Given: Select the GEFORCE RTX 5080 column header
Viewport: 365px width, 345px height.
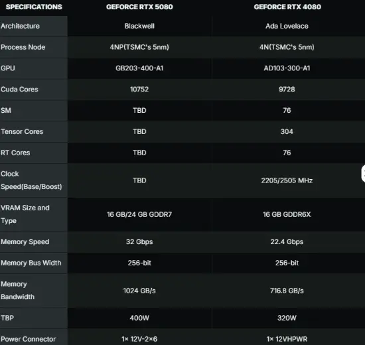Looking at the screenshot, I should [x=139, y=7].
